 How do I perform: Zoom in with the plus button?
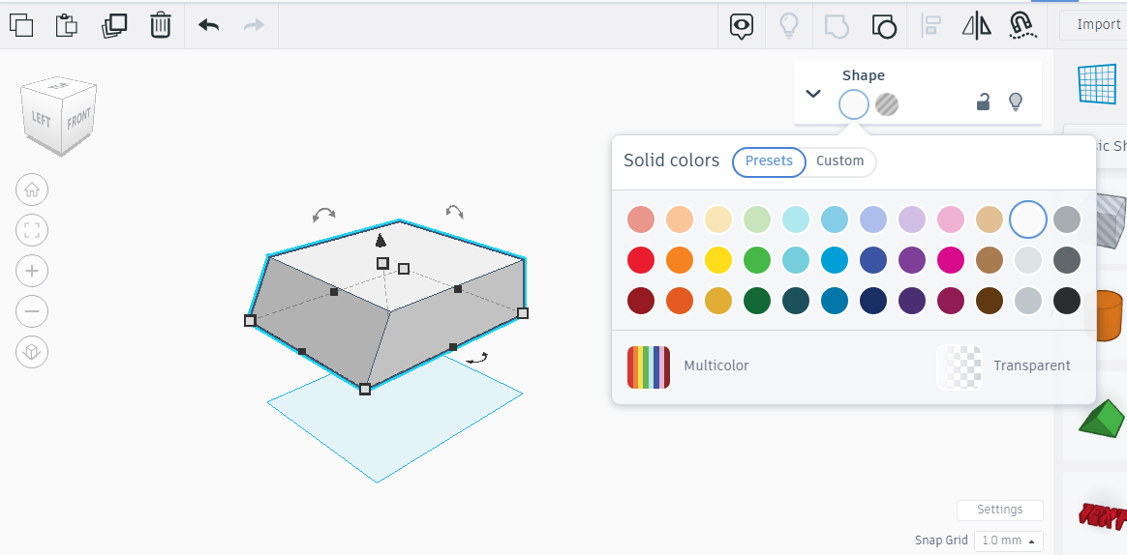click(x=32, y=272)
